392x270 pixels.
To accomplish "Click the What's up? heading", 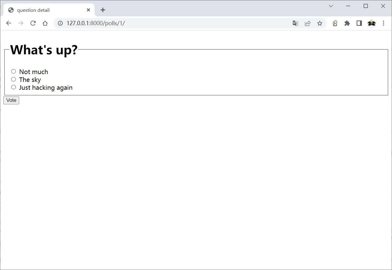I will click(44, 50).
